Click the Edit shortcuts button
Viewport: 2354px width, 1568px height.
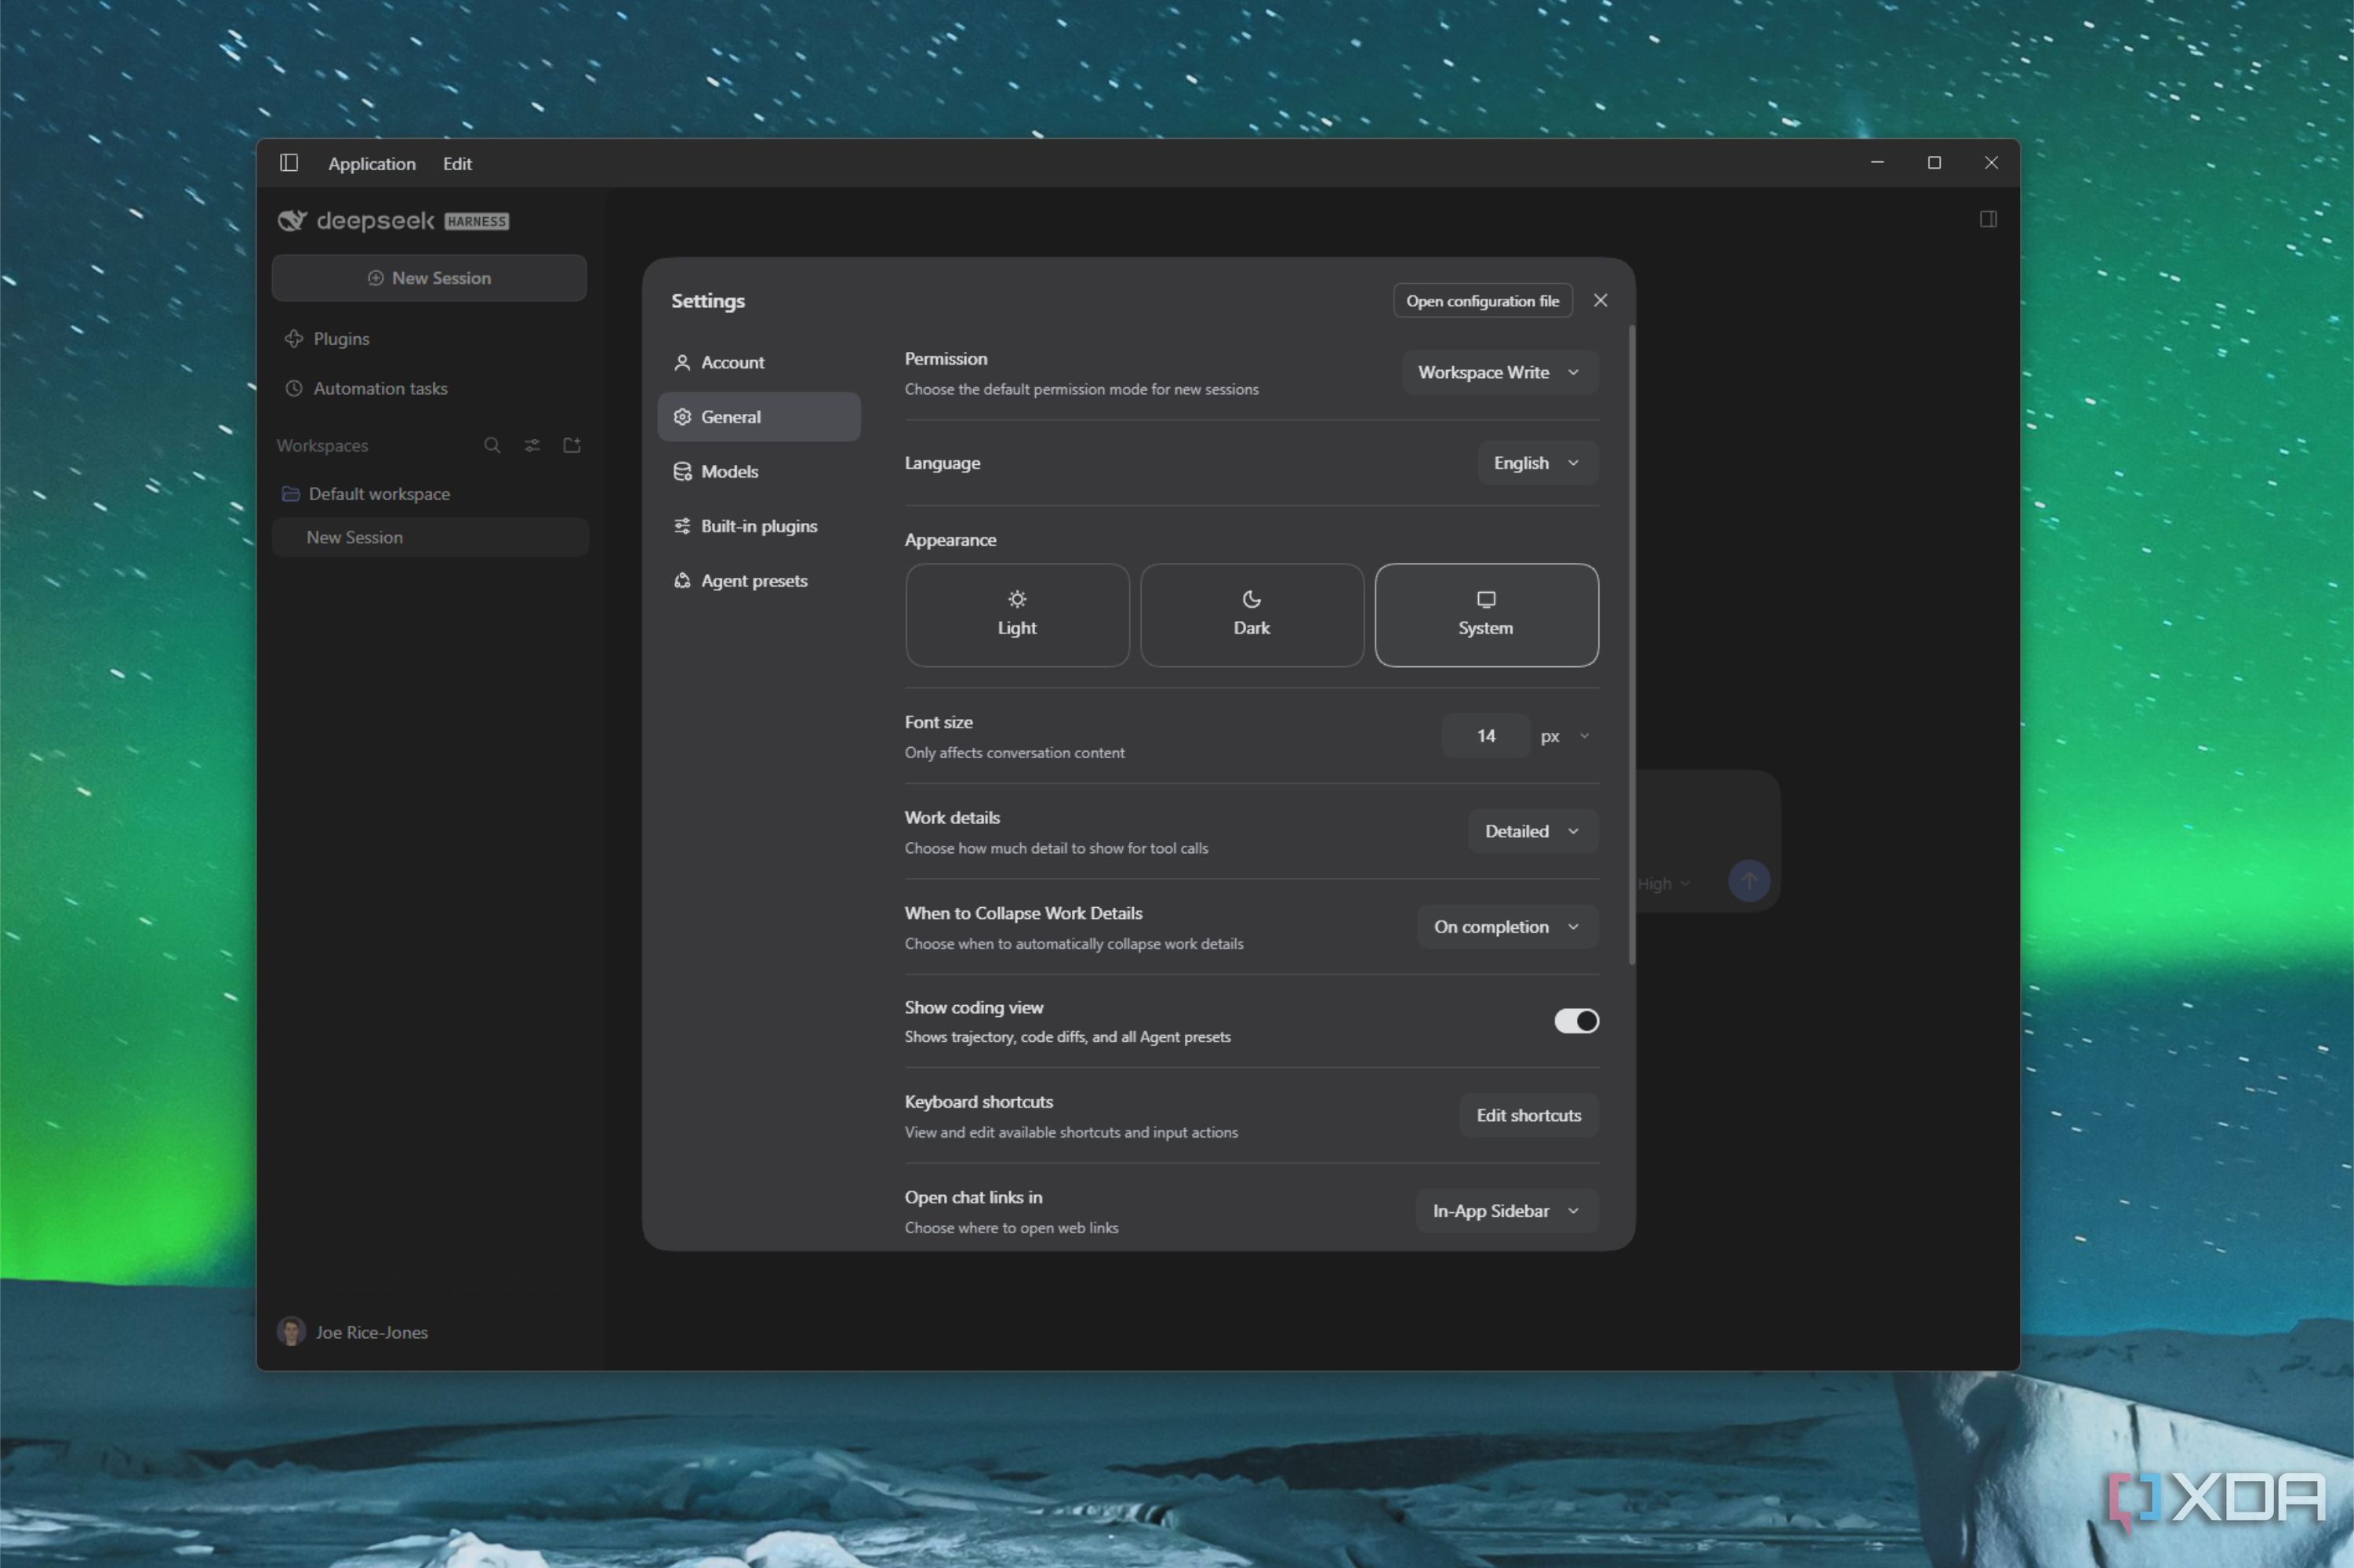(x=1528, y=1115)
